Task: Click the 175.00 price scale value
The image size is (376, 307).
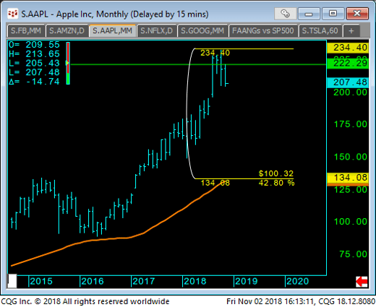Action: tap(351, 124)
